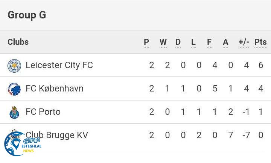Click the Clubs column header
Viewport: 271px width, 163px height.
point(18,42)
